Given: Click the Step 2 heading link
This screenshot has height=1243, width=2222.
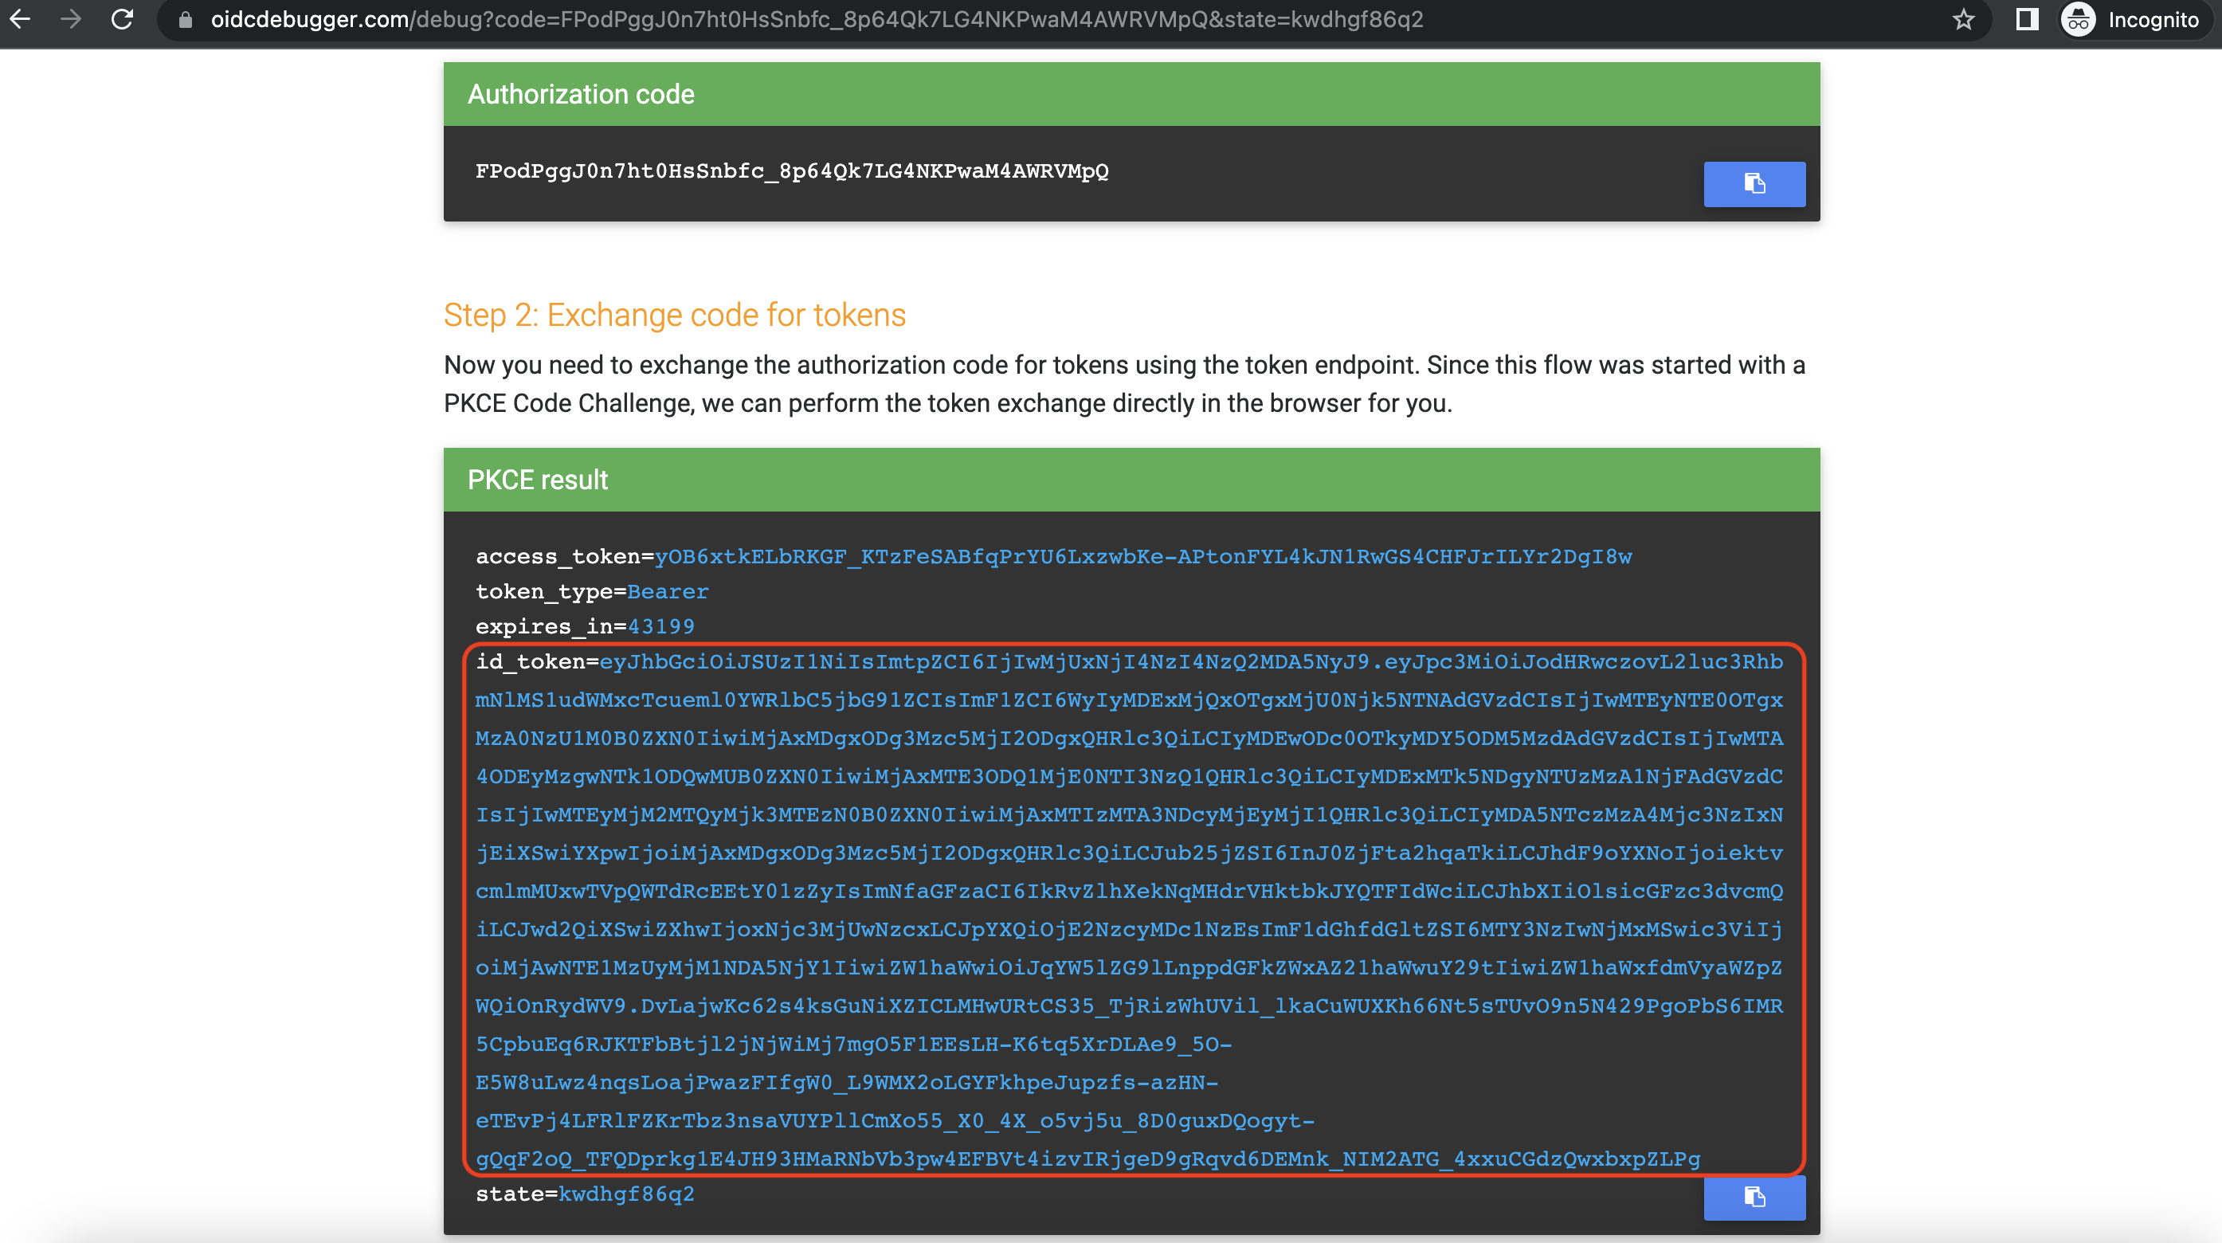Looking at the screenshot, I should tap(675, 315).
